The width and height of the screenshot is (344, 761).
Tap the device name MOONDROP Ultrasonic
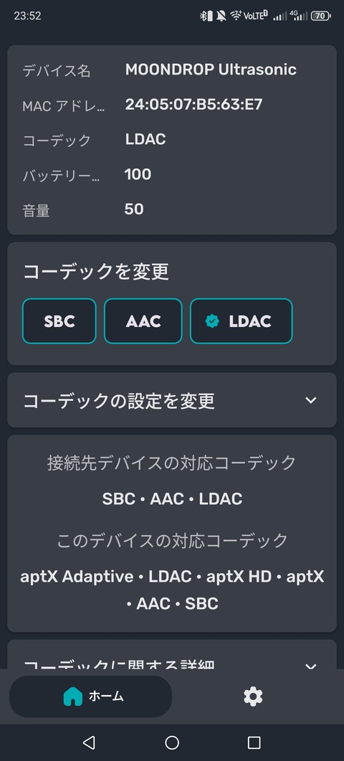[211, 70]
